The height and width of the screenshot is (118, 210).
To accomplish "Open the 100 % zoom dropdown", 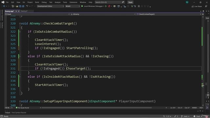I will point(9,108).
